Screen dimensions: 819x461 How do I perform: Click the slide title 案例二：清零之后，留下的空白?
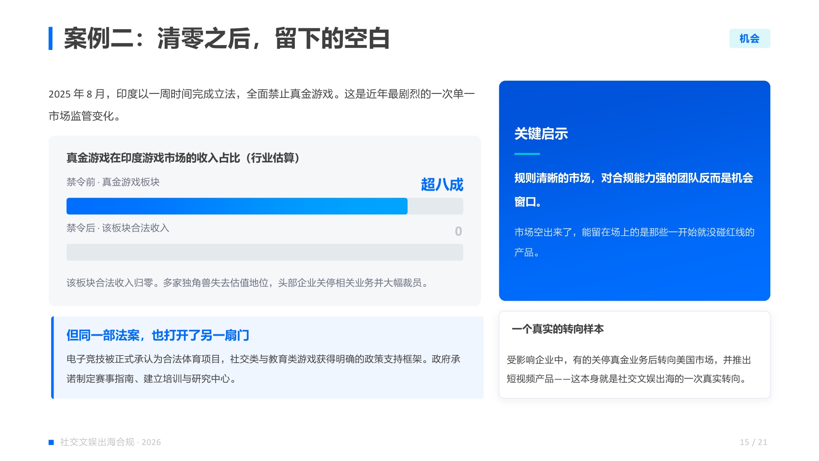pos(226,39)
